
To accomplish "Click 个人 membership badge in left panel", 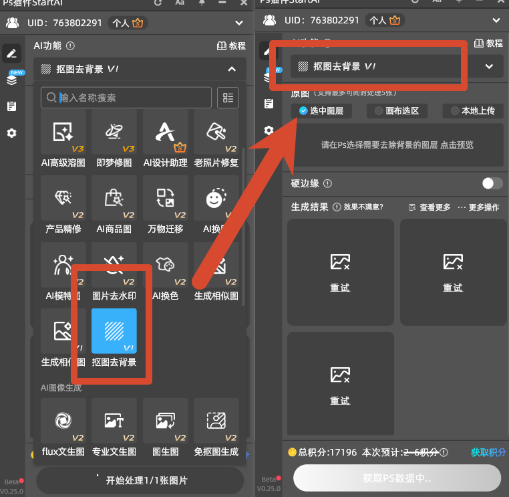I will tap(128, 23).
